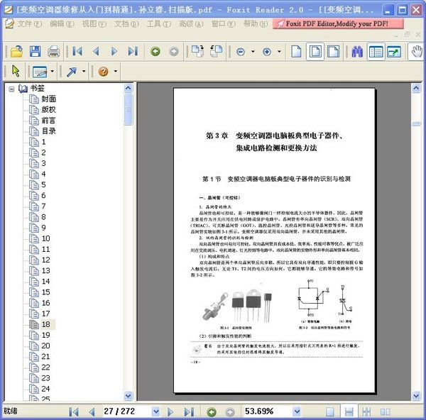Open the 视图 menu
Screen dimensions: 426x420
[x=94, y=24]
